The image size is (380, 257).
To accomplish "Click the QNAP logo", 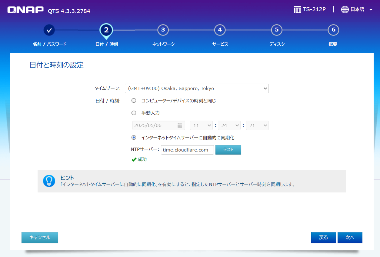I will (25, 10).
